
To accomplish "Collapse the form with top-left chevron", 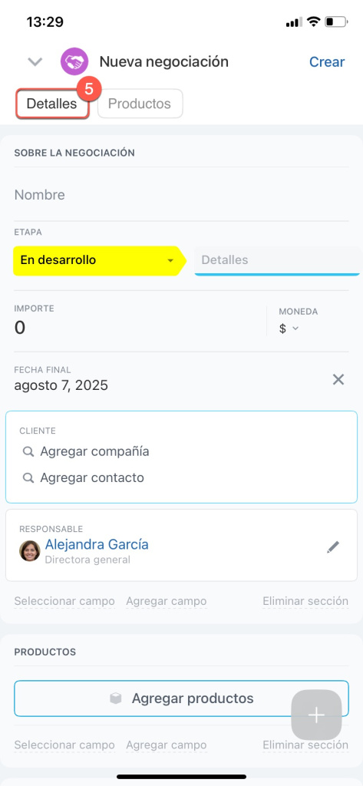I will (35, 61).
